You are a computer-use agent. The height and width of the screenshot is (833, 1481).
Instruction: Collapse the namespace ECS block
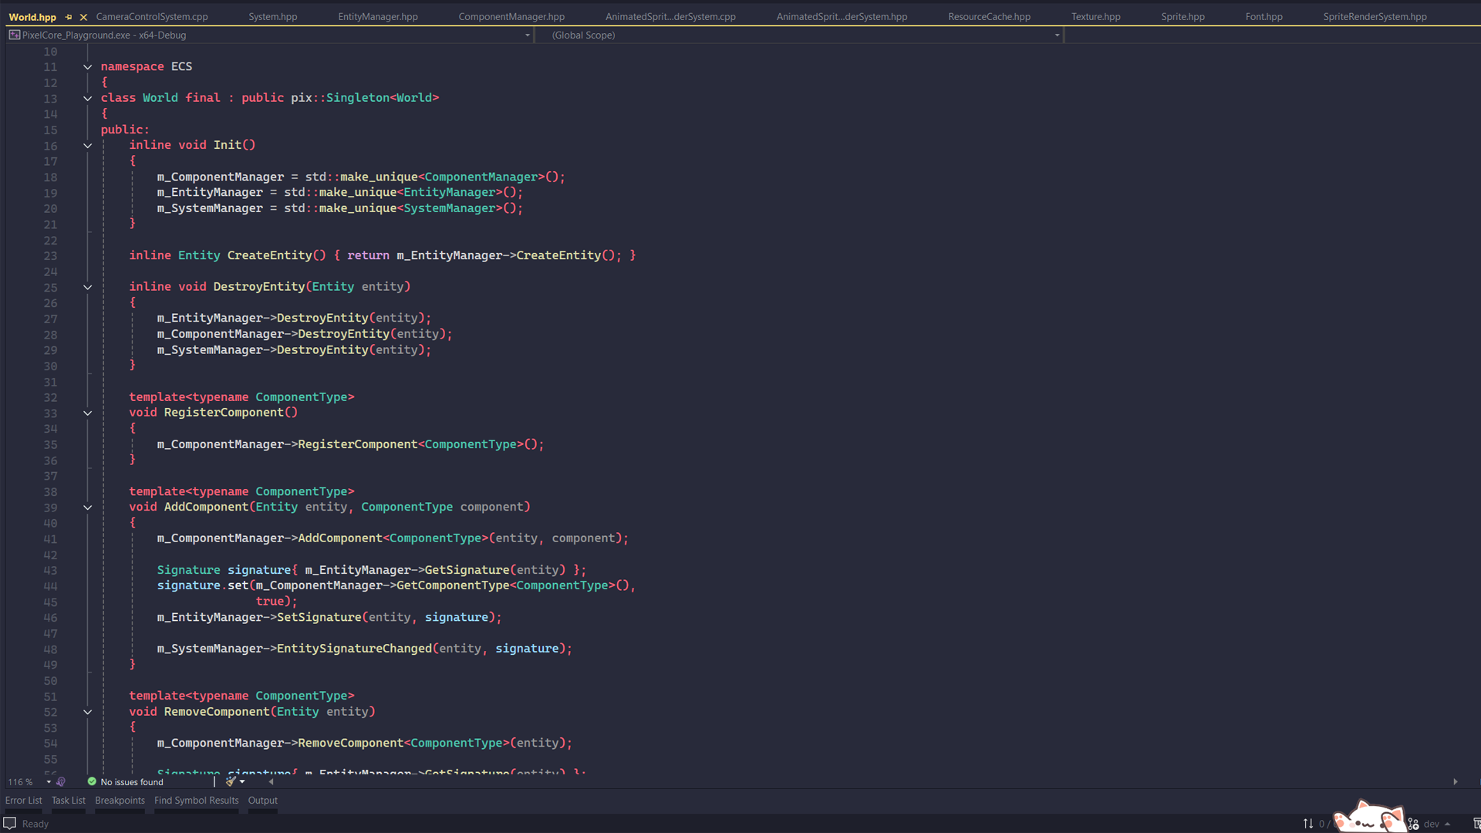(88, 67)
